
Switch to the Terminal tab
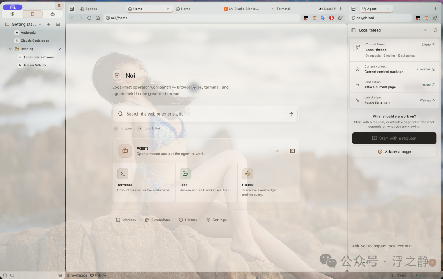[x=281, y=9]
